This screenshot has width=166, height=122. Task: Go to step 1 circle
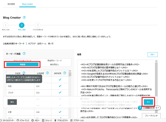click(6, 25)
